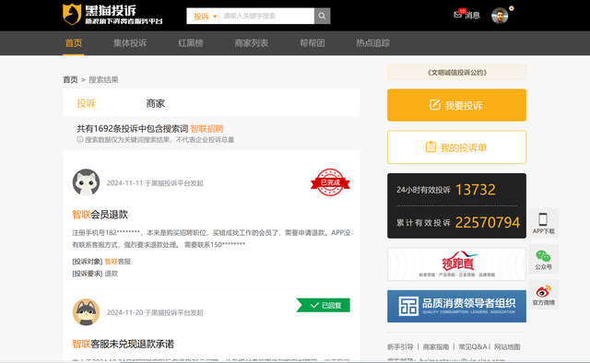
Task: Open the 帮帮团 nav item
Action: click(x=313, y=43)
